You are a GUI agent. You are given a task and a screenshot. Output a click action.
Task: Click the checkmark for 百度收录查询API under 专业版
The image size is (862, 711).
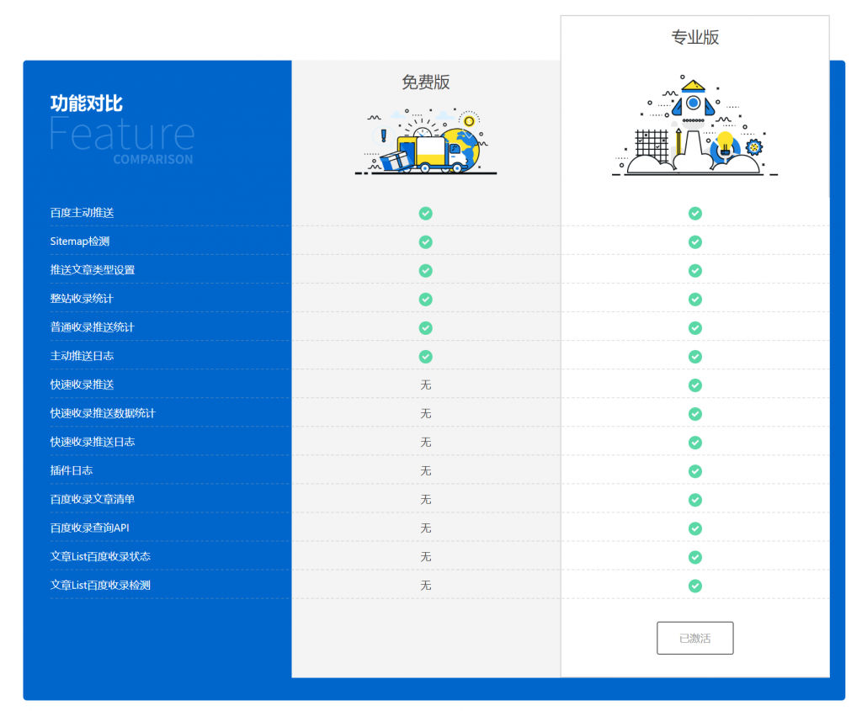(x=695, y=528)
